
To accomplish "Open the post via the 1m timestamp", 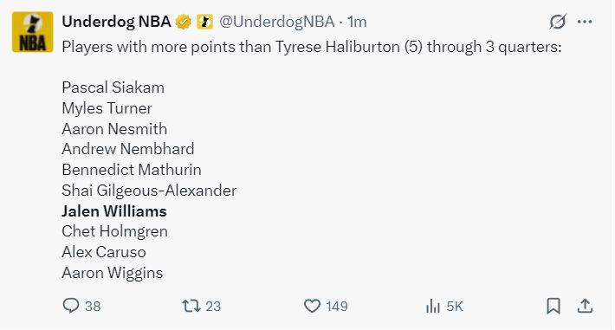I will [357, 22].
